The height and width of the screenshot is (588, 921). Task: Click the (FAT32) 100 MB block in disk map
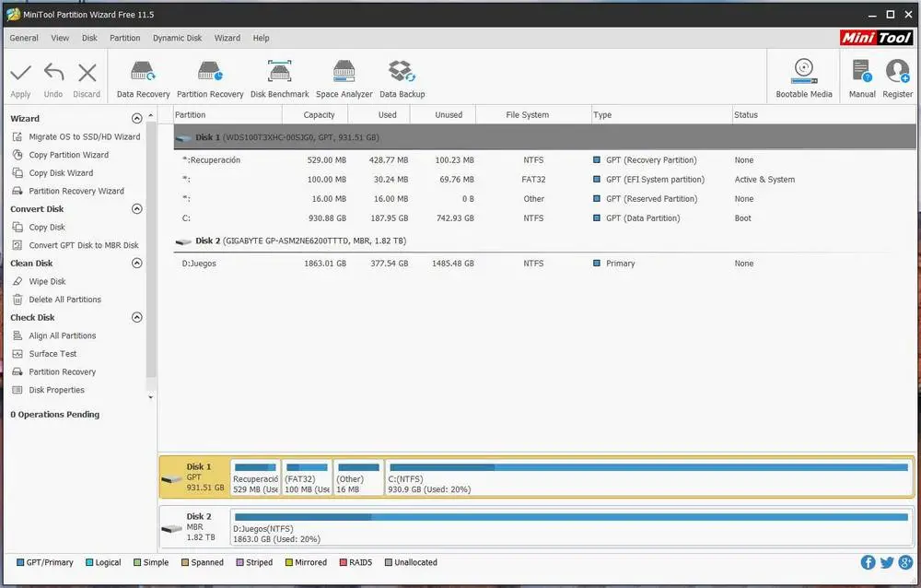click(308, 477)
